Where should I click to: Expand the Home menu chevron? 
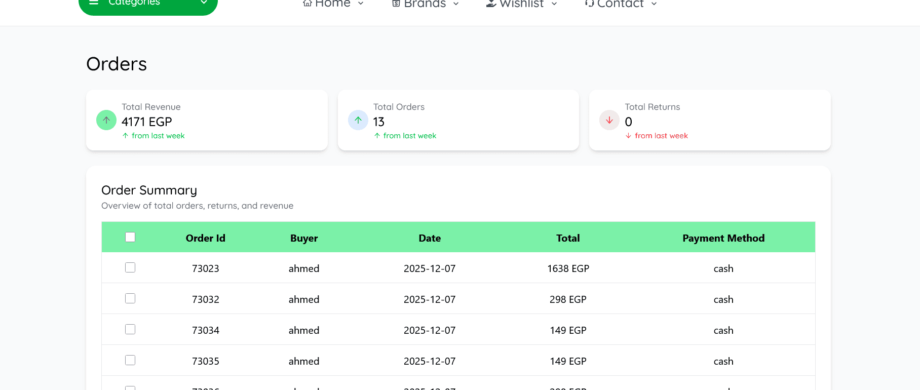[x=361, y=4]
